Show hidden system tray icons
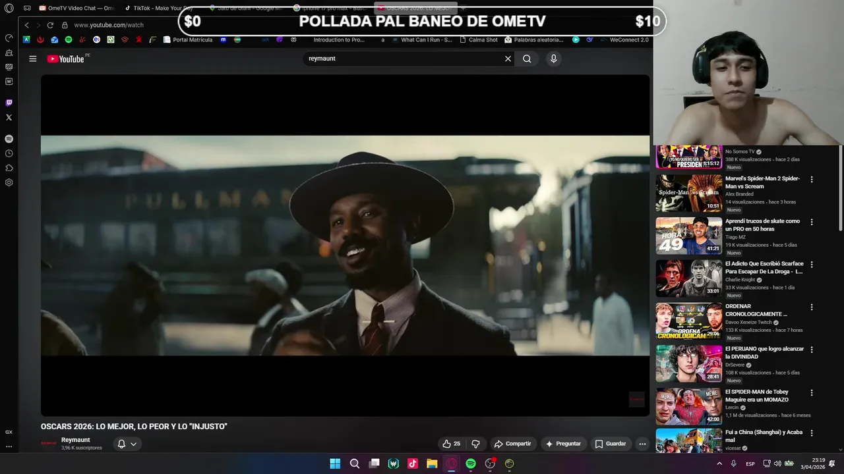The height and width of the screenshot is (474, 844). [719, 463]
